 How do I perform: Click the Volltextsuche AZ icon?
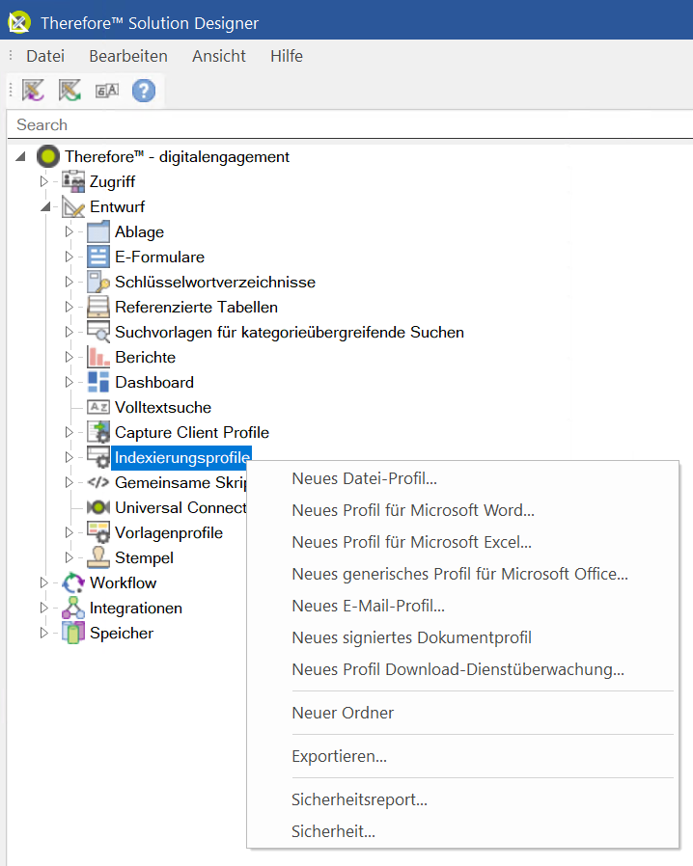pos(98,407)
